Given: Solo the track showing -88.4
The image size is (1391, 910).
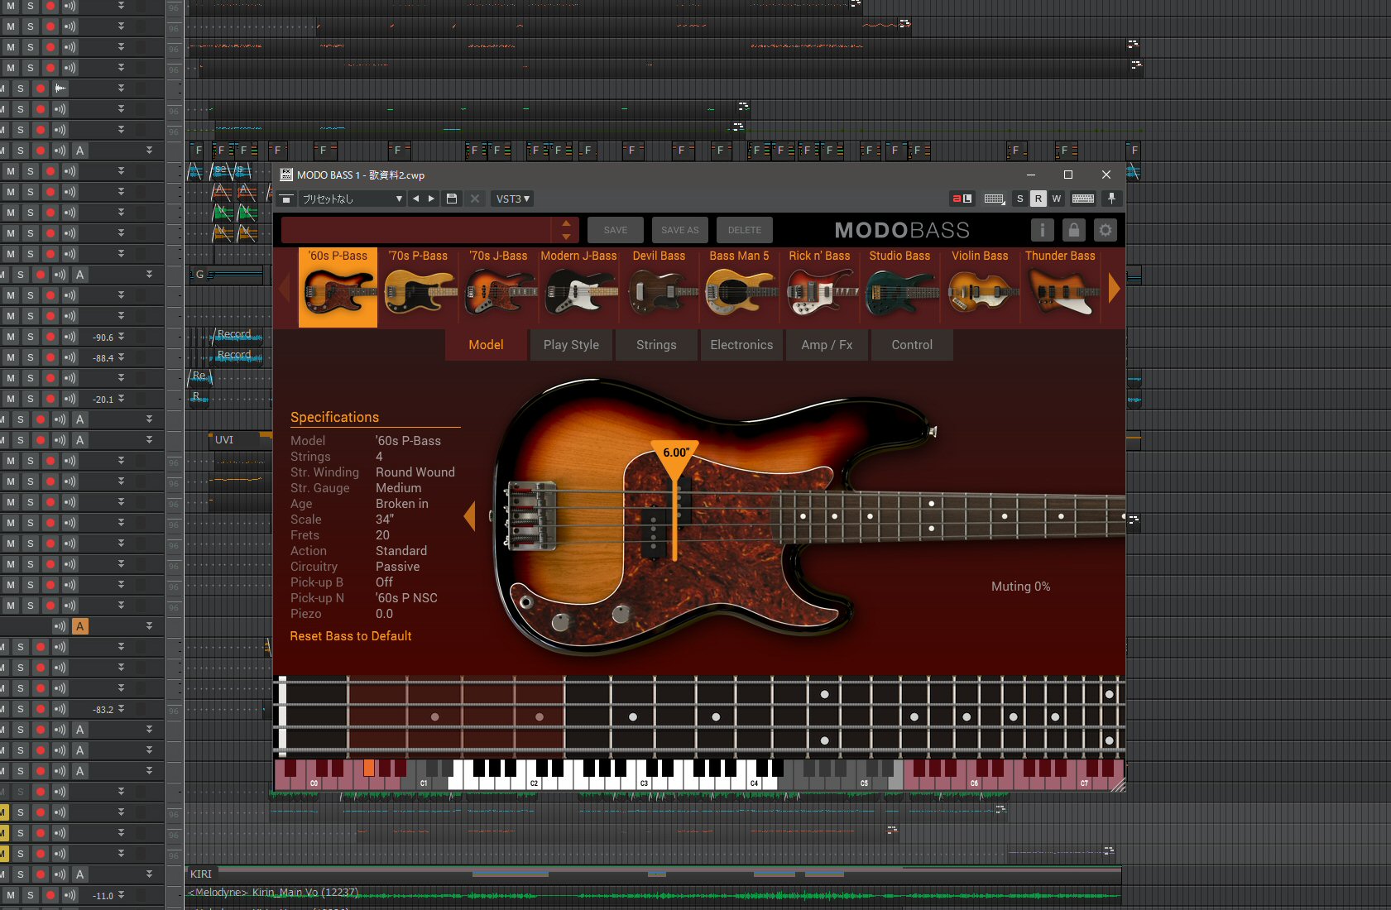Looking at the screenshot, I should [31, 357].
